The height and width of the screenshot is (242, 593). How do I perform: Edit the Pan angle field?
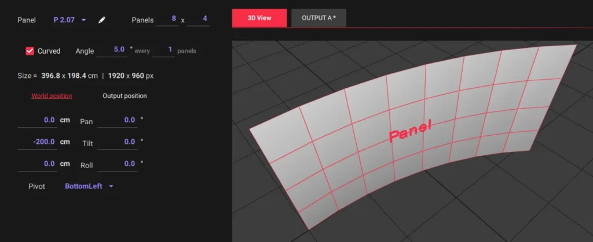pyautogui.click(x=118, y=120)
